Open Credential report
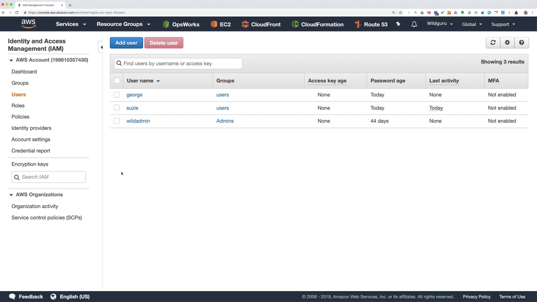Screen dimensions: 537x302 [31, 151]
